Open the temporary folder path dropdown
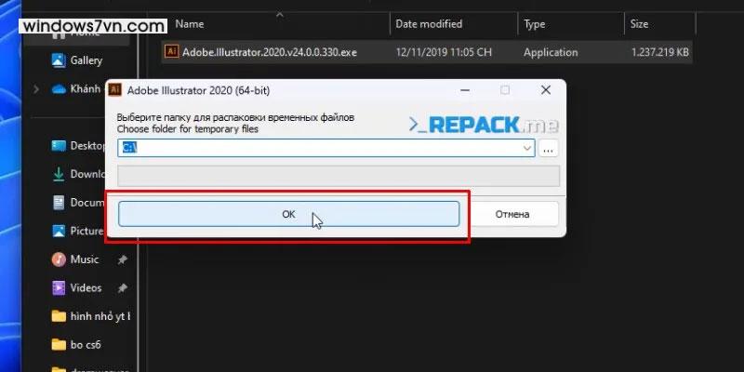The width and height of the screenshot is (744, 372). click(x=527, y=148)
